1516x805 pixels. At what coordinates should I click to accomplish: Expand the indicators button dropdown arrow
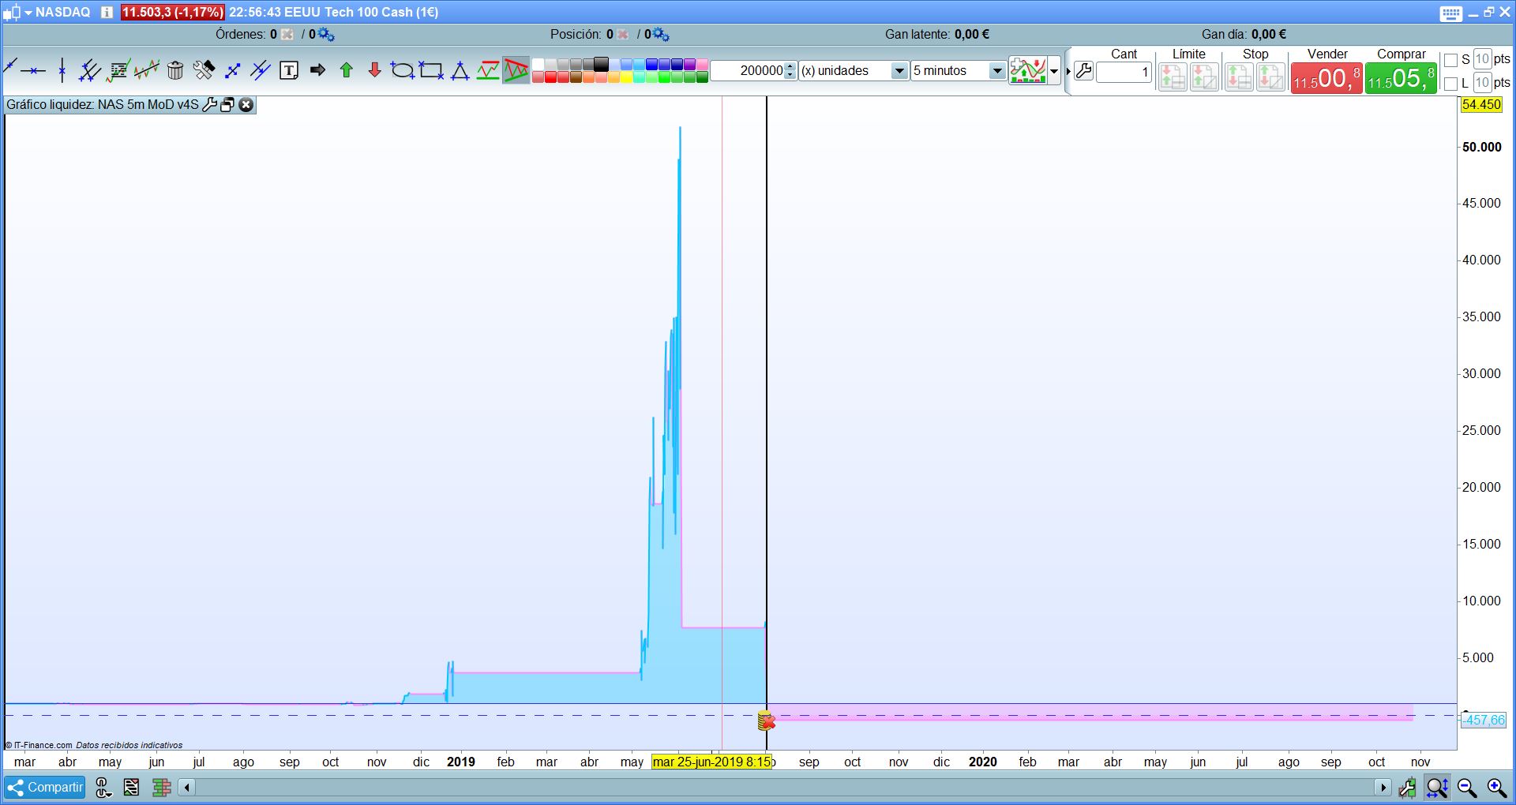coord(1054,71)
